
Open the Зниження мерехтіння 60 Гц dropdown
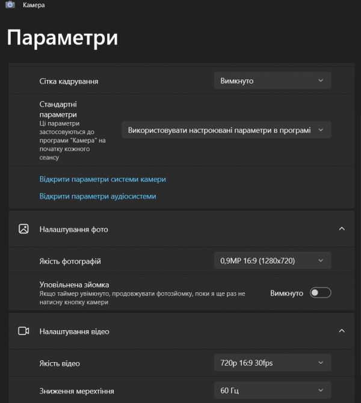[272, 390]
